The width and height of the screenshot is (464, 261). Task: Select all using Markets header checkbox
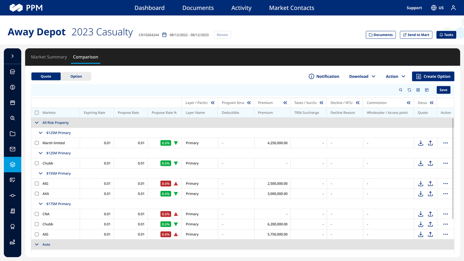(x=37, y=113)
